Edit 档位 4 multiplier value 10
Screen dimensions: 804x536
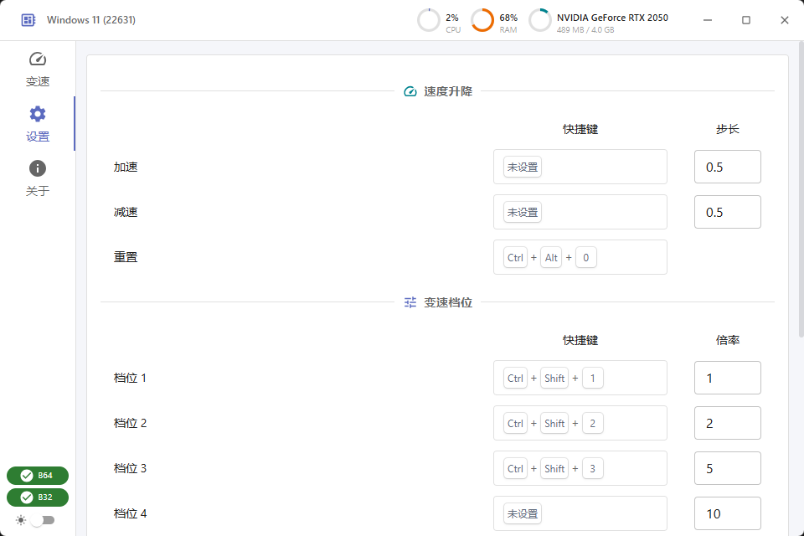point(727,513)
